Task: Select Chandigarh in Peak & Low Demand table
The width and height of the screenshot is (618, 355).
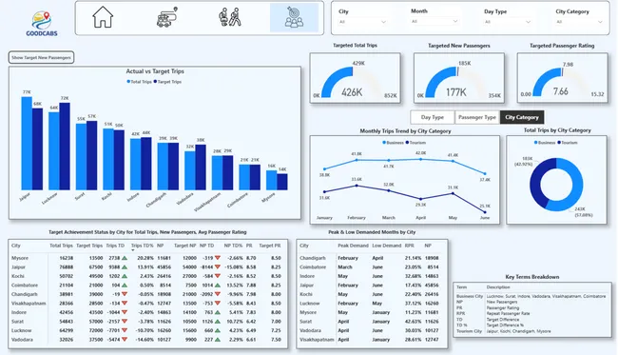Action: click(313, 258)
